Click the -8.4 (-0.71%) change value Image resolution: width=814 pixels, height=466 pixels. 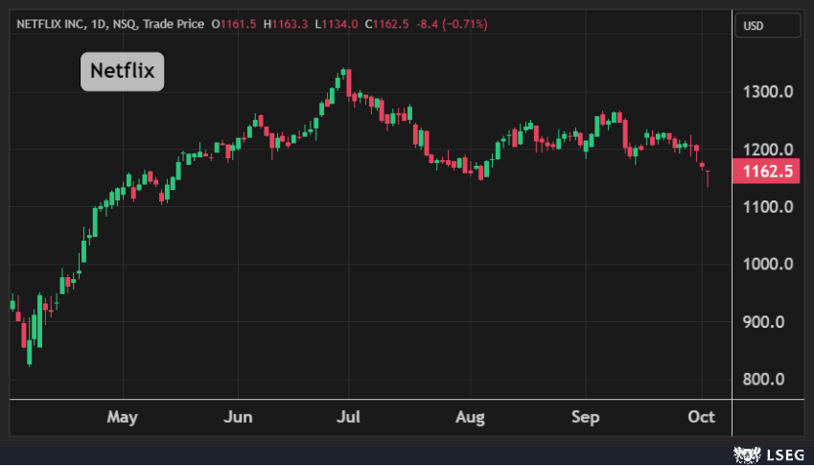click(450, 24)
